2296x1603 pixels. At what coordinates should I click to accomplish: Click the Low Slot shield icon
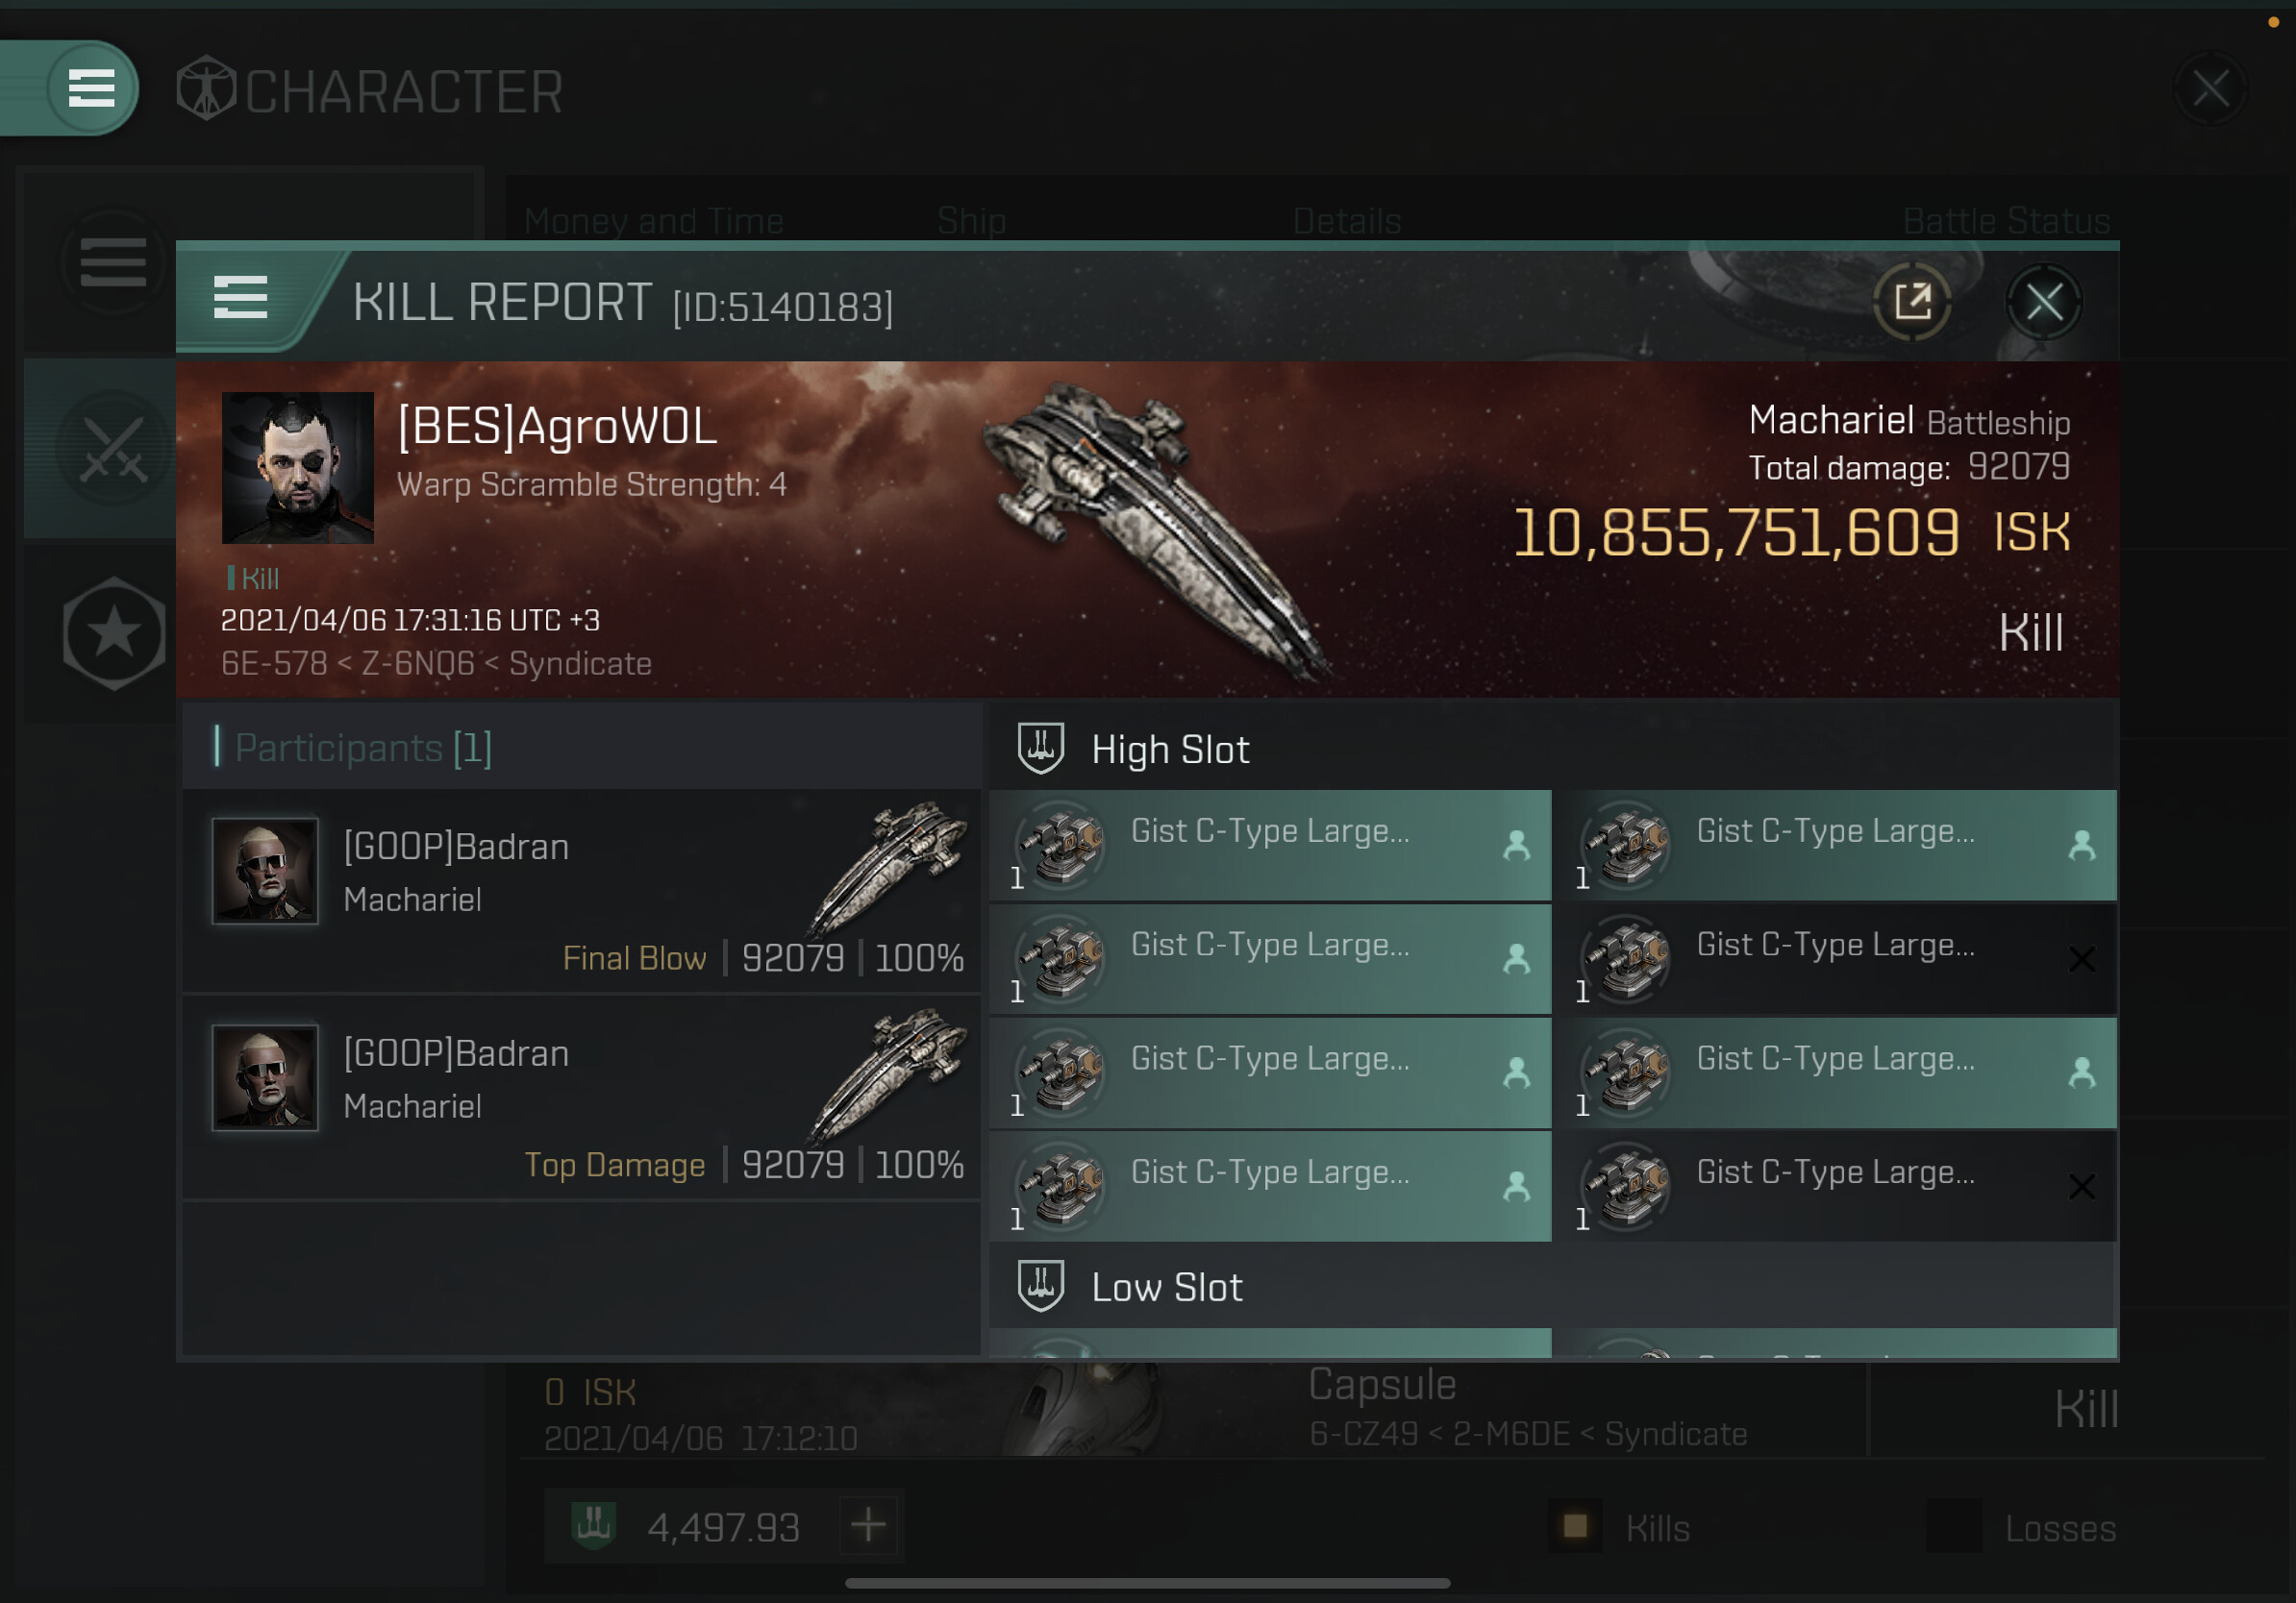click(x=1040, y=1285)
